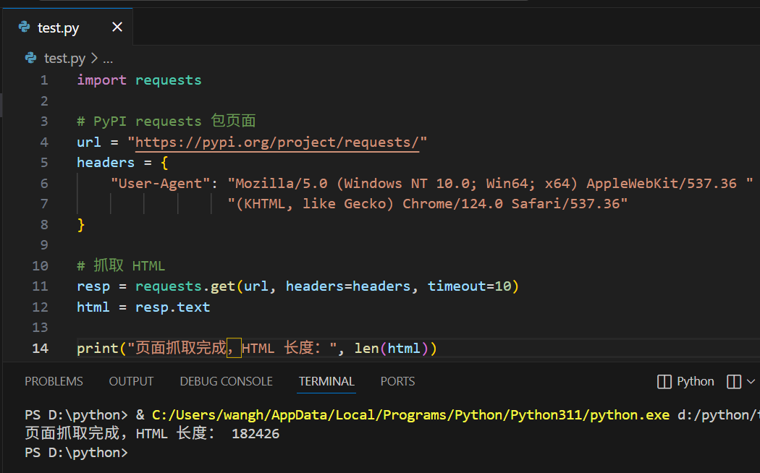Select the TERMINAL panel tab
760x473 pixels.
click(x=326, y=381)
